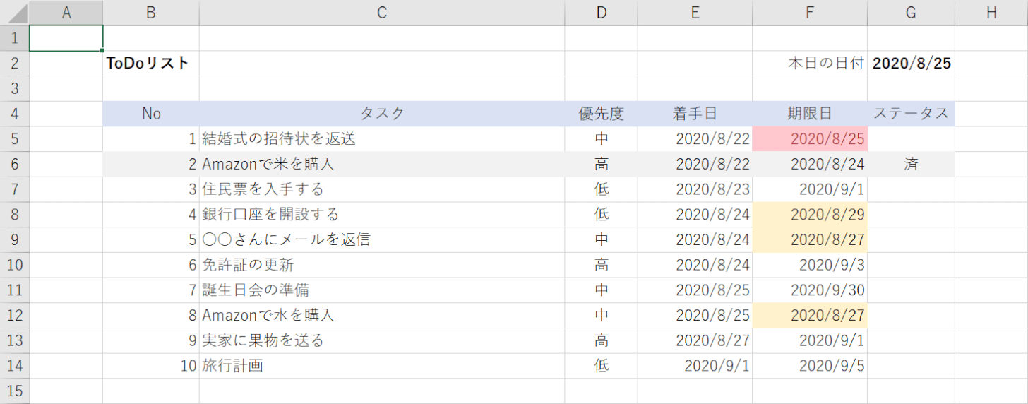
Task: Select column H header
Action: pos(991,13)
